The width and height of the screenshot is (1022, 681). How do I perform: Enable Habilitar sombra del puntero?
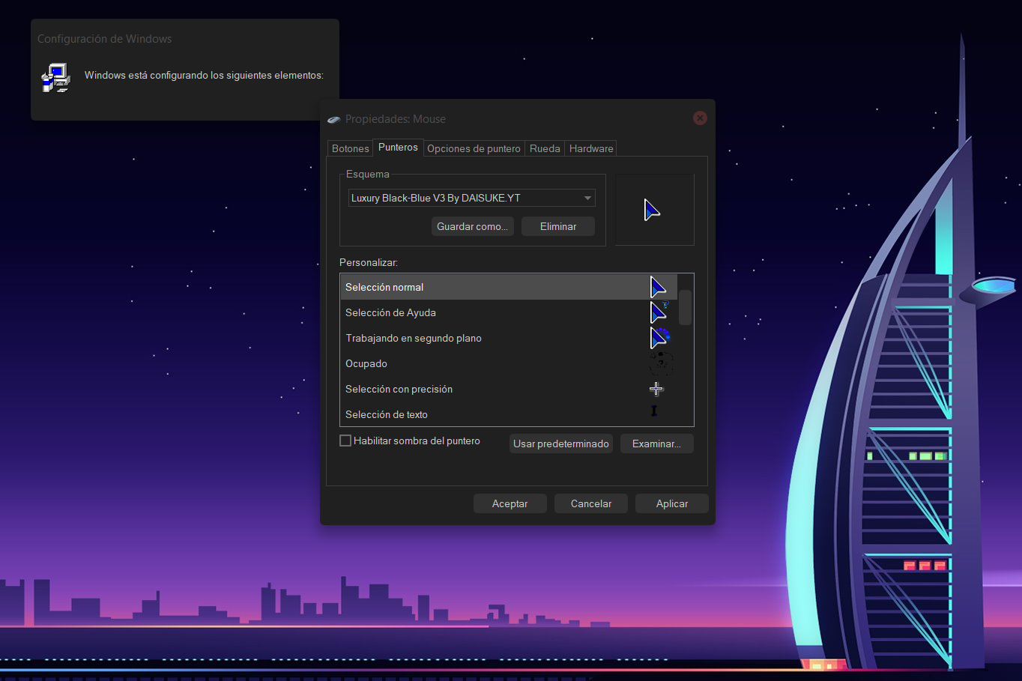[x=345, y=441]
